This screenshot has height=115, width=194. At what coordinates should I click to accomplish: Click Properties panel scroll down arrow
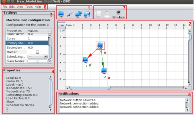click(x=51, y=110)
